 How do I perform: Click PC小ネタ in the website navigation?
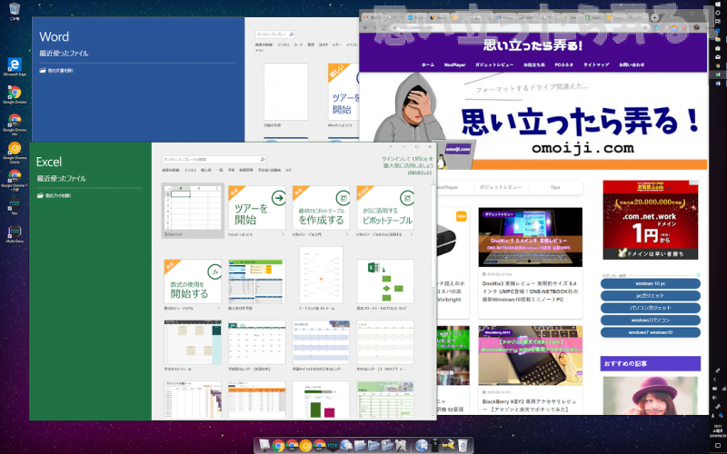(563, 64)
